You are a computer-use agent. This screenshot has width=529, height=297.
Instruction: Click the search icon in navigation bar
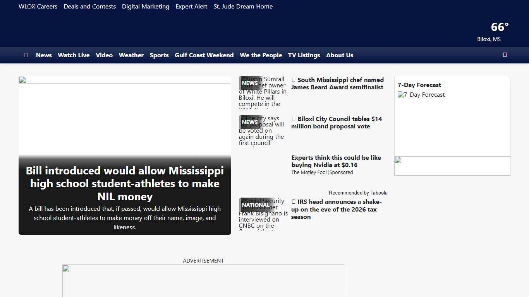click(x=505, y=55)
